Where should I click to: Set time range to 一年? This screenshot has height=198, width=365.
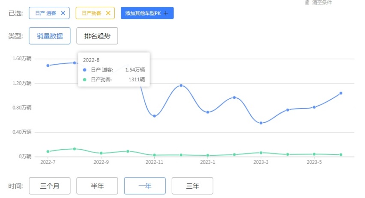[x=145, y=186]
